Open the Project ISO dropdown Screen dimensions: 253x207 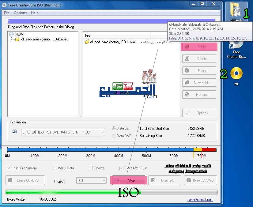pos(91,181)
